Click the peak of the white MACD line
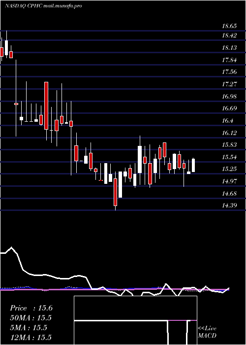246x345 pixels. tap(11, 247)
